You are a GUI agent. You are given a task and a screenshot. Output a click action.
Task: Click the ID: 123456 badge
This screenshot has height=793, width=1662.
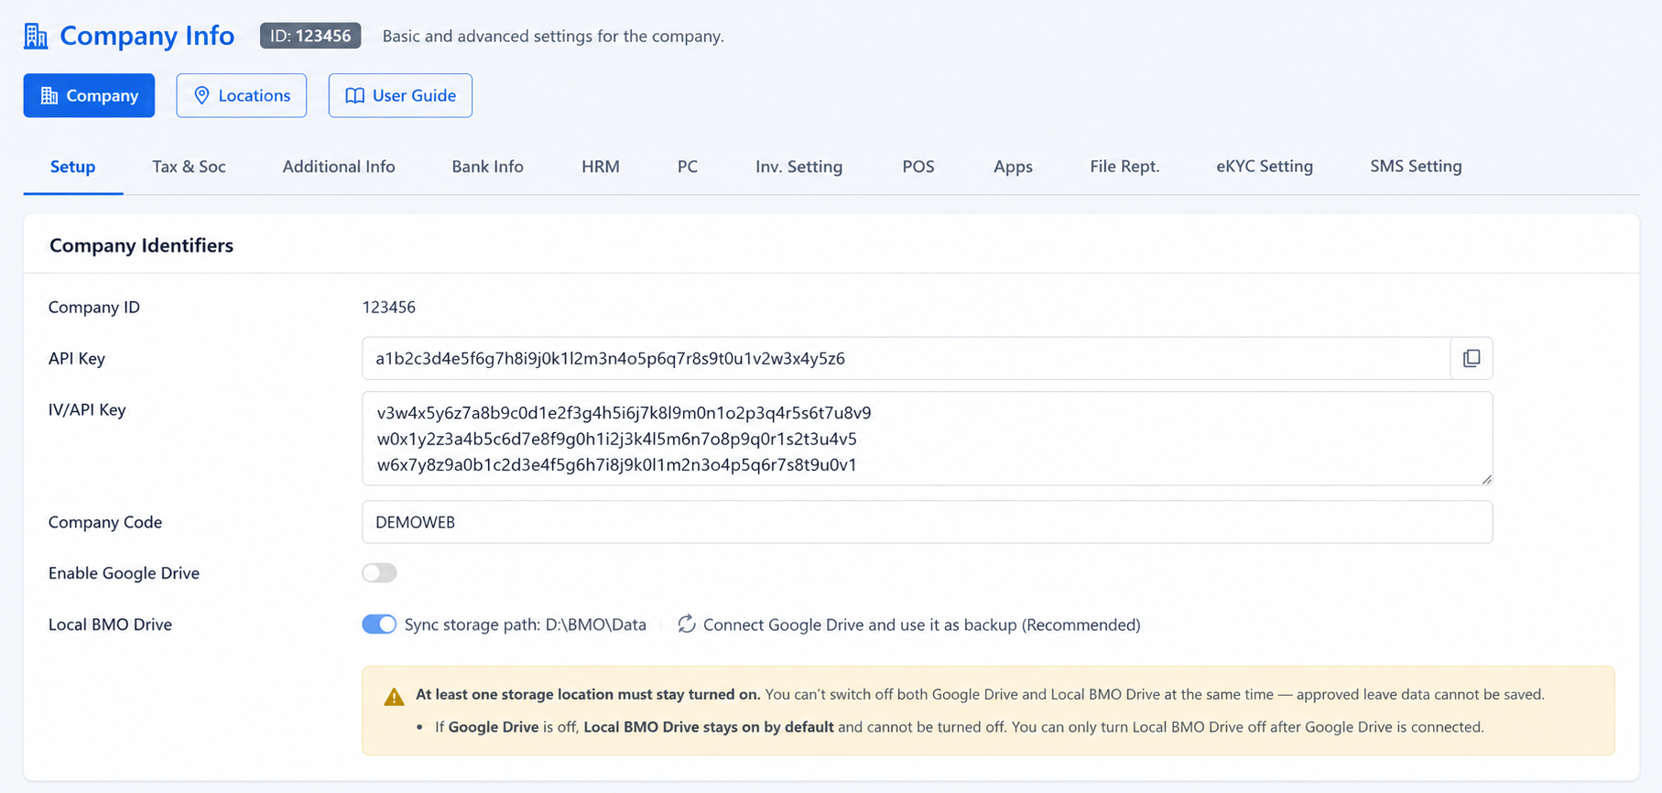click(310, 36)
